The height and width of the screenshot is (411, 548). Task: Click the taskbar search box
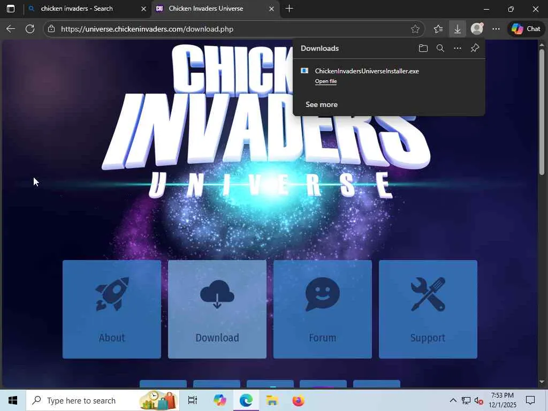[103, 400]
